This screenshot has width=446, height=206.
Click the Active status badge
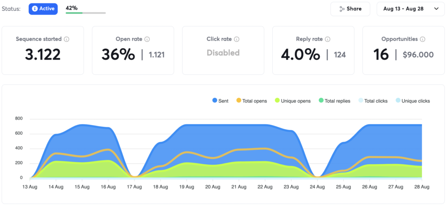43,9
